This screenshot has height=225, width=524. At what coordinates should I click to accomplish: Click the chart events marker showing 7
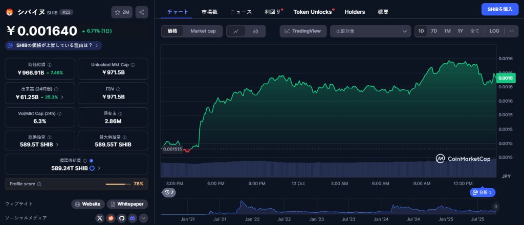pyautogui.click(x=169, y=192)
